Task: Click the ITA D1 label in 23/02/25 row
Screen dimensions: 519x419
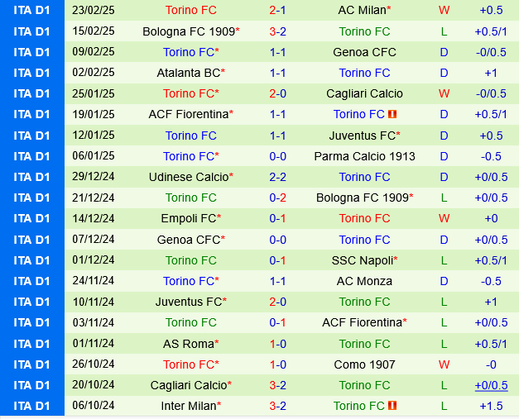Action: (x=32, y=10)
